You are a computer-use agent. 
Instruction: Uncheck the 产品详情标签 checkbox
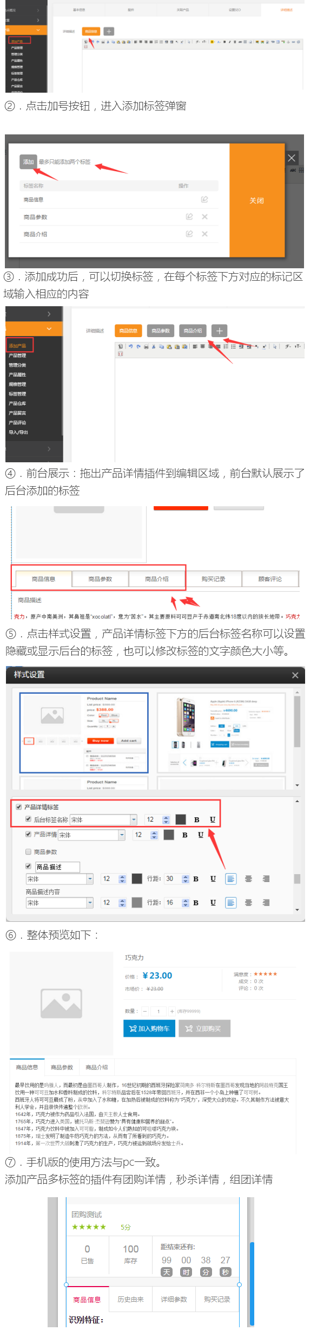tap(19, 807)
